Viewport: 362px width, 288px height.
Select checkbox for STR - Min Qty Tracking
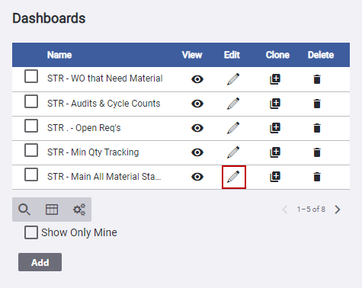tap(31, 150)
